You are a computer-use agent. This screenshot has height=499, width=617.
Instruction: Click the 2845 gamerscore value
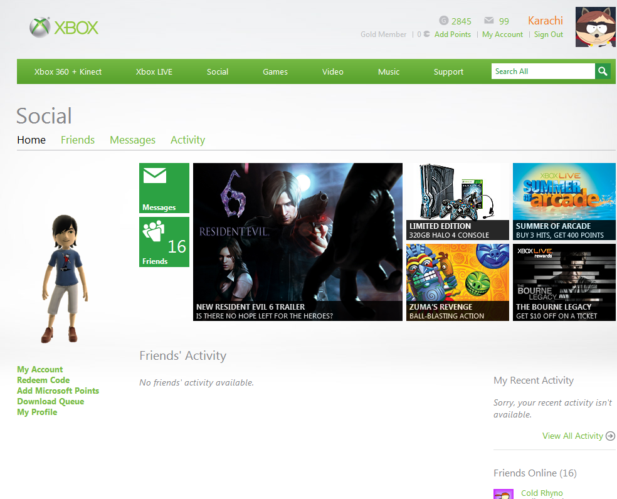click(x=461, y=21)
